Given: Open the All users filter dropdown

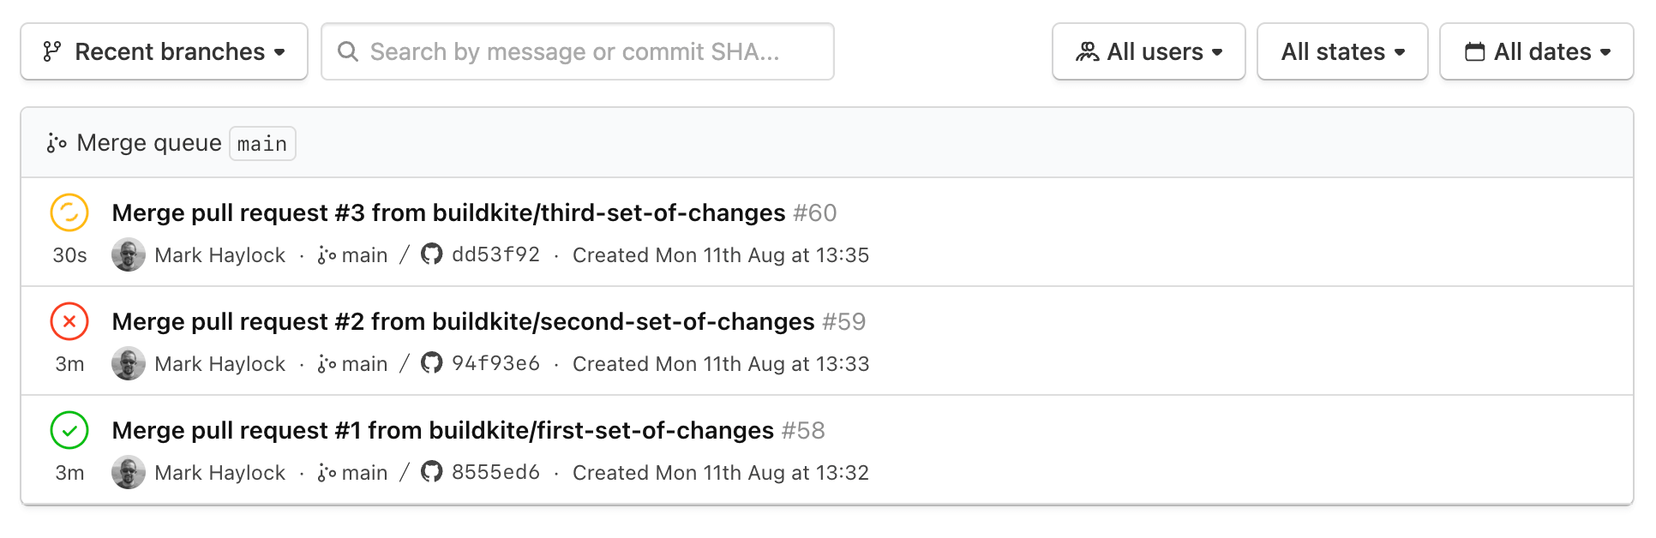Looking at the screenshot, I should [1149, 51].
